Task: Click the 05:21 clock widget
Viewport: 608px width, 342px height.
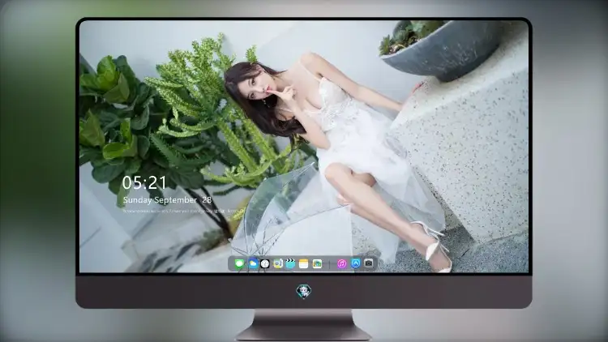Action: pyautogui.click(x=144, y=182)
